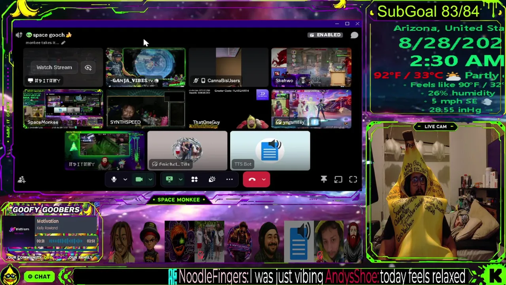Select the yngsmiley stream tile
Viewport: 506px width, 285px height.
click(311, 109)
